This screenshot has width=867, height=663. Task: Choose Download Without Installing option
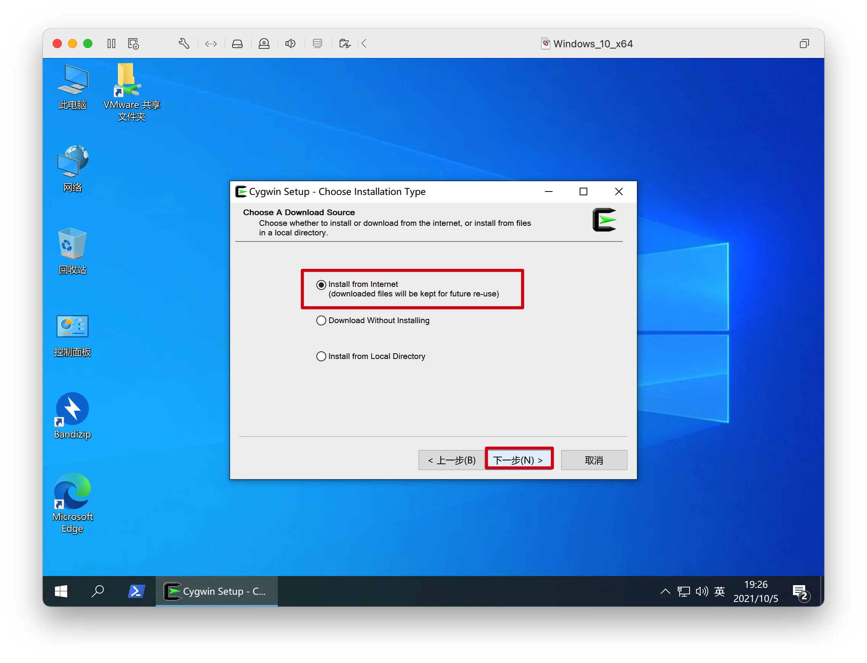[x=321, y=320]
